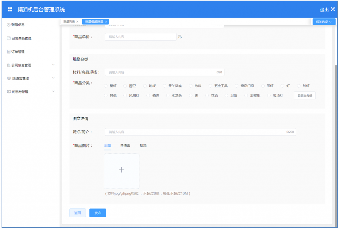The width and height of the screenshot is (339, 229).
Task: Select the 吊灯 category radio
Action: (x=263, y=86)
